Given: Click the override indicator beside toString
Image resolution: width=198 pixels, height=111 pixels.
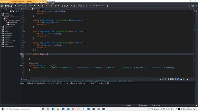Looking at the screenshot, I should coord(21,65).
